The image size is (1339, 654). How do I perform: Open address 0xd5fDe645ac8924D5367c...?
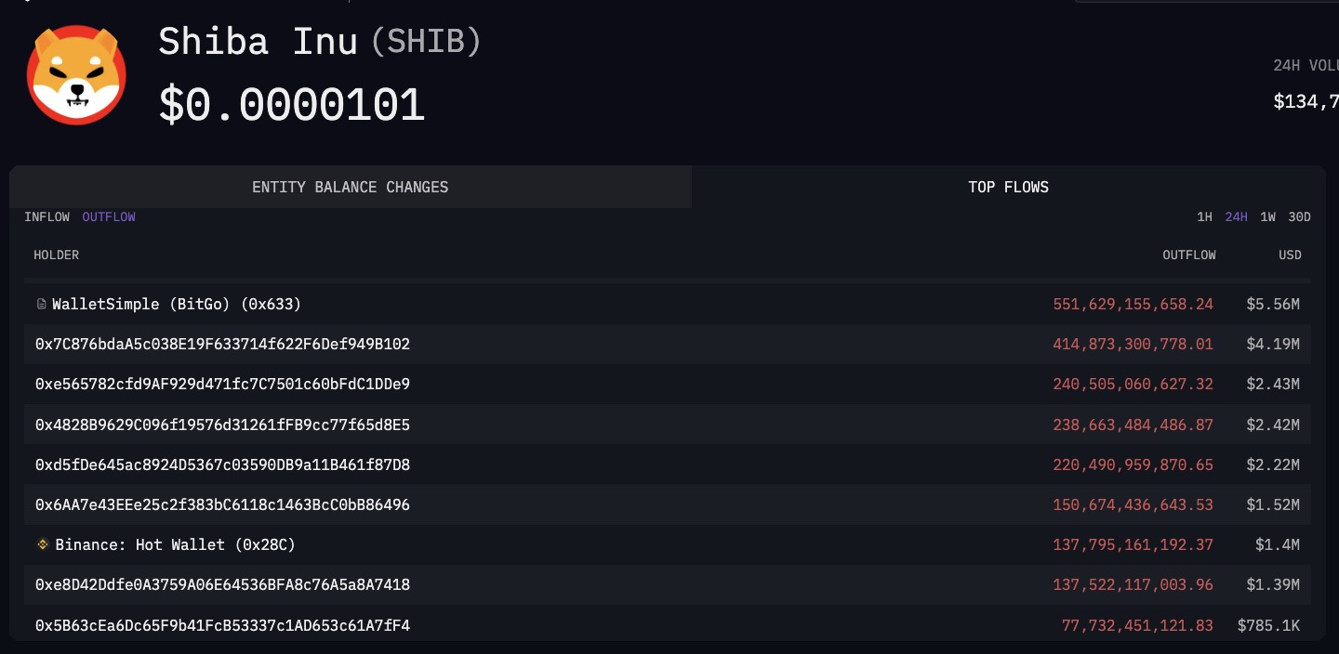click(222, 464)
